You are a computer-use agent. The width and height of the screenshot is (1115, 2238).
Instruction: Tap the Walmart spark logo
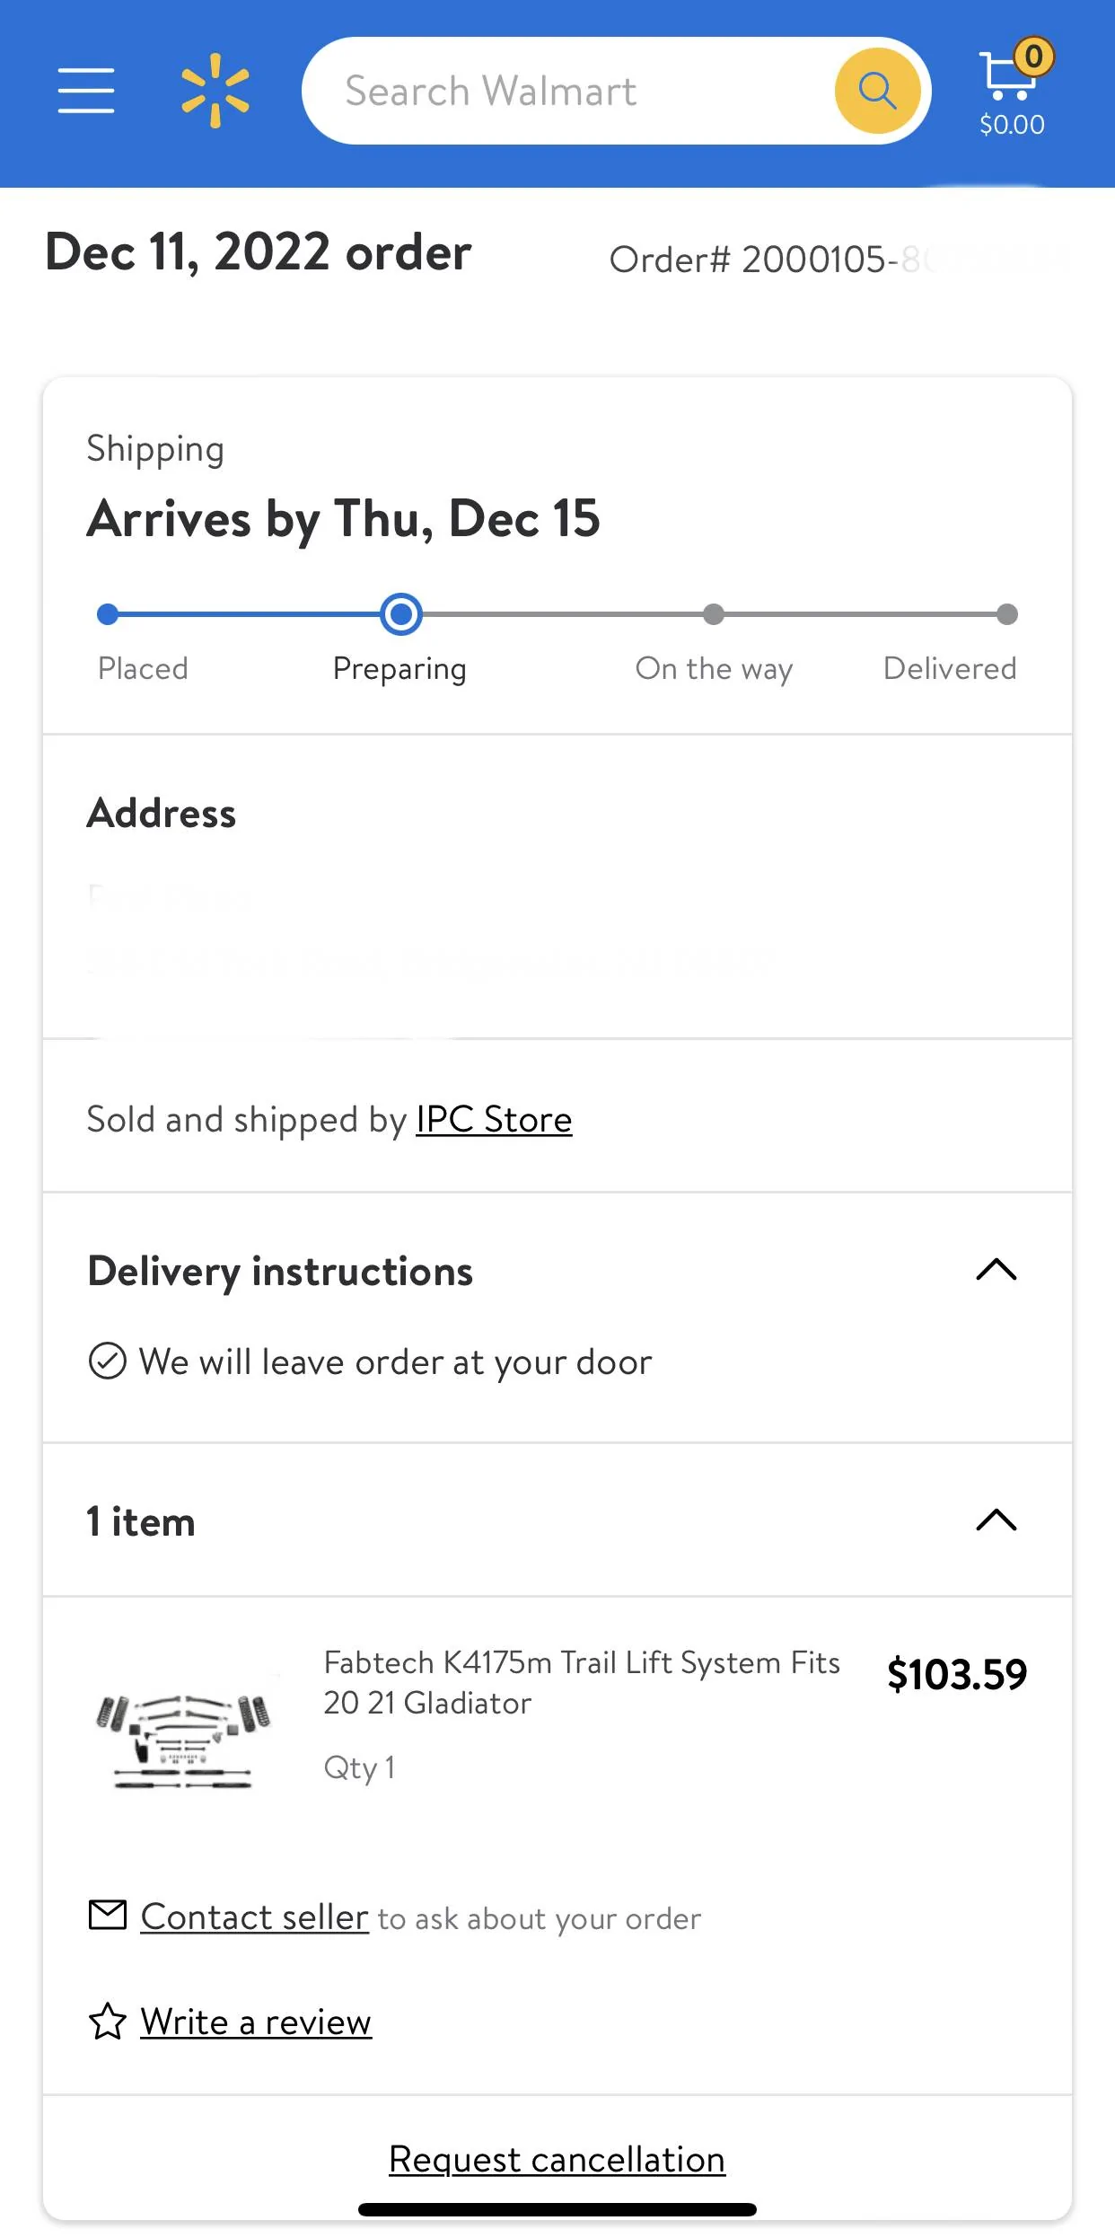click(x=215, y=91)
